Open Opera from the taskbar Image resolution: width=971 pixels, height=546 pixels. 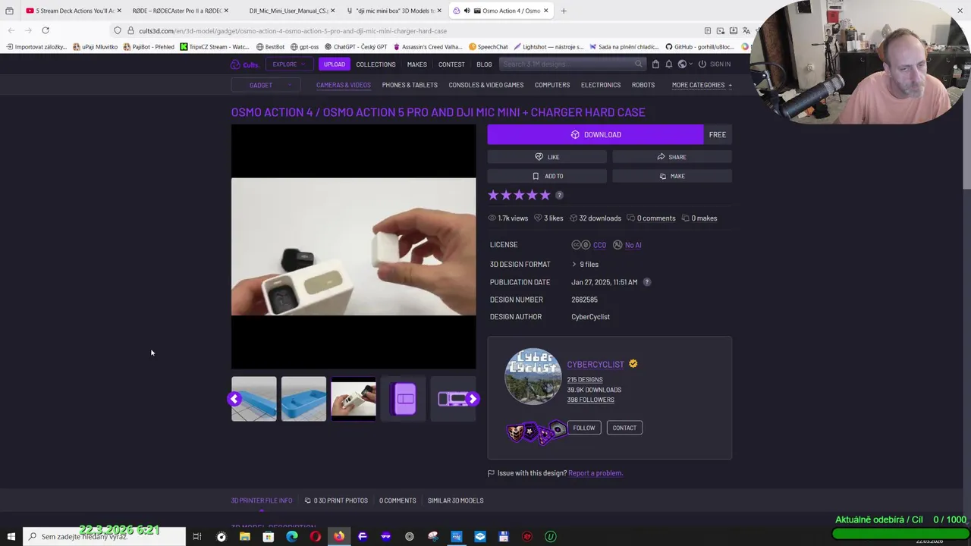(316, 537)
